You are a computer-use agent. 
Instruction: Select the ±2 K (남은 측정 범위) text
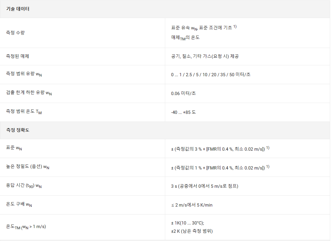(x=192, y=231)
